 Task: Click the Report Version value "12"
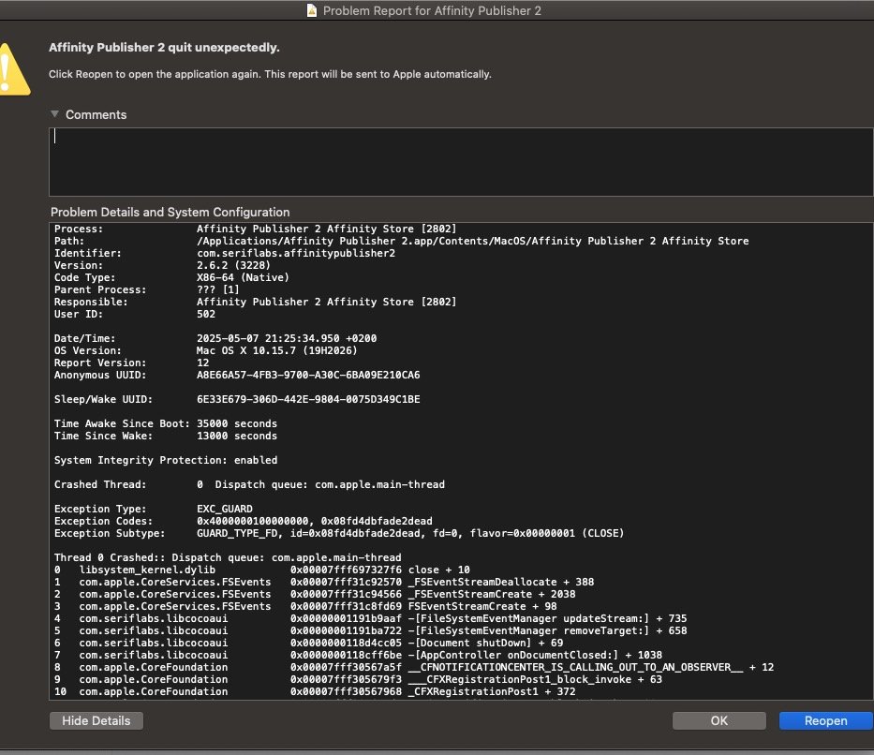tap(203, 363)
